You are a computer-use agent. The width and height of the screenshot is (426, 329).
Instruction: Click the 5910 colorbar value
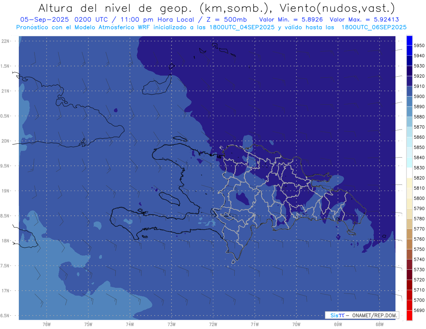[419, 86]
